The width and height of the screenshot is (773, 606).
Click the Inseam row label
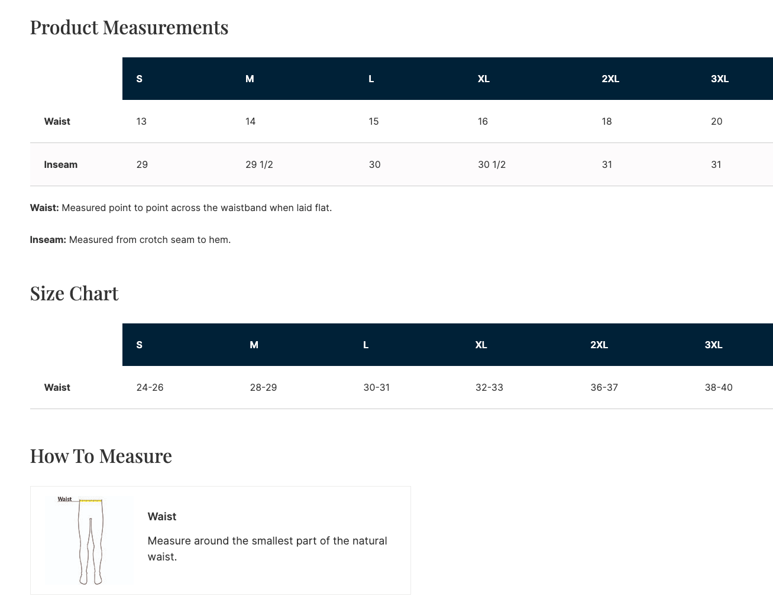tap(60, 165)
